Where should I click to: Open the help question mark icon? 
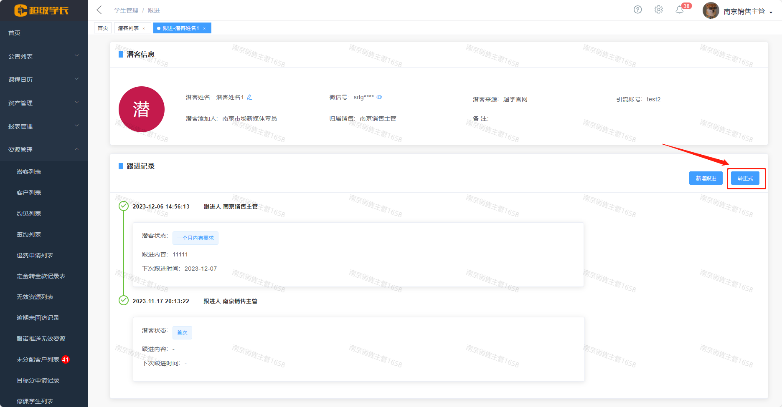[637, 10]
